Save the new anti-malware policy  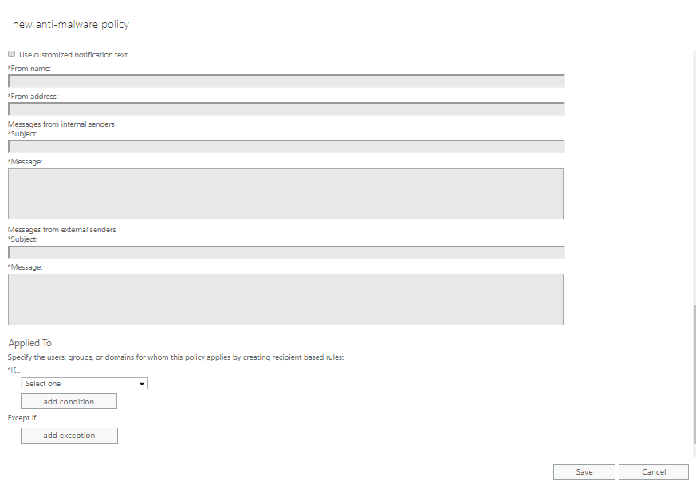[584, 472]
